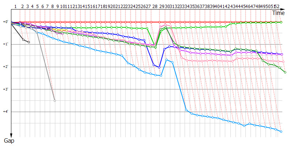Click the Gap axis label
The image size is (293, 146).
point(9,141)
